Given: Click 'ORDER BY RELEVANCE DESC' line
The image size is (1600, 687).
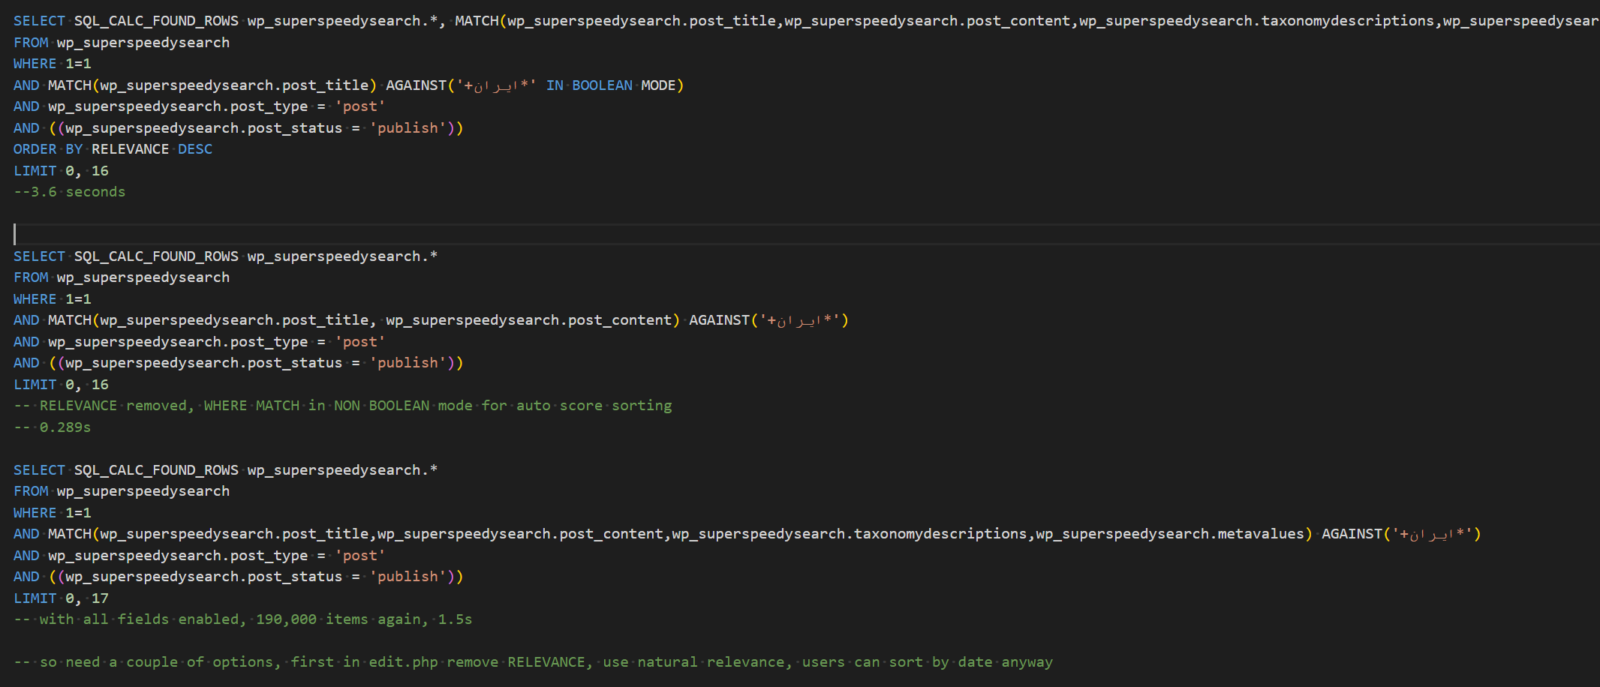Looking at the screenshot, I should (x=113, y=149).
